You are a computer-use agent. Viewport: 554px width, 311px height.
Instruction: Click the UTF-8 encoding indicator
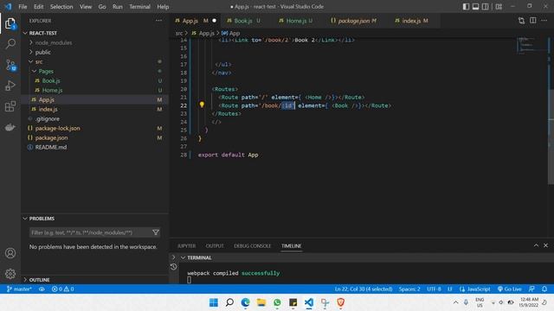point(434,289)
